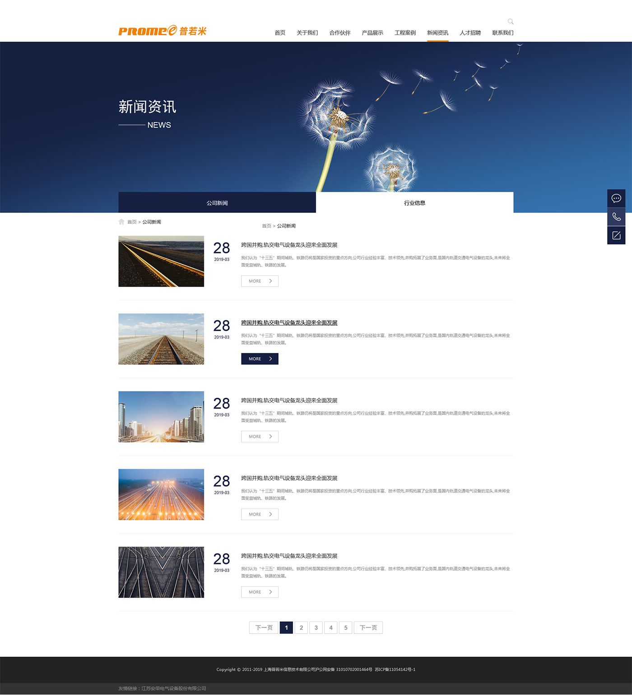Go to 联系我们 in navigation

502,33
